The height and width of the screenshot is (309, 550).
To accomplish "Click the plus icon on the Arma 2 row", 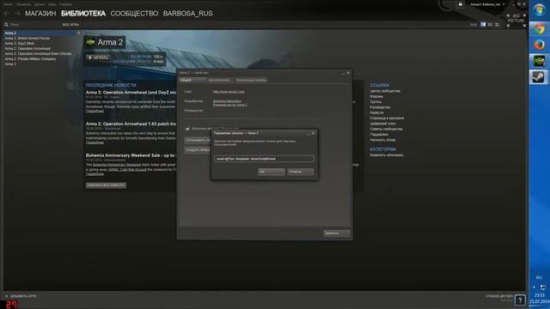I will pos(78,33).
